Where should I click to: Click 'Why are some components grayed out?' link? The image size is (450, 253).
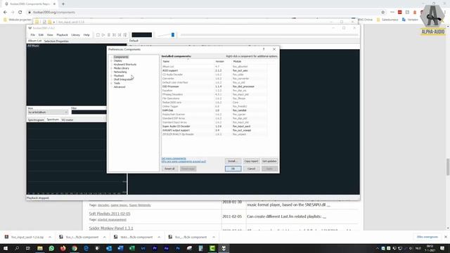click(184, 162)
